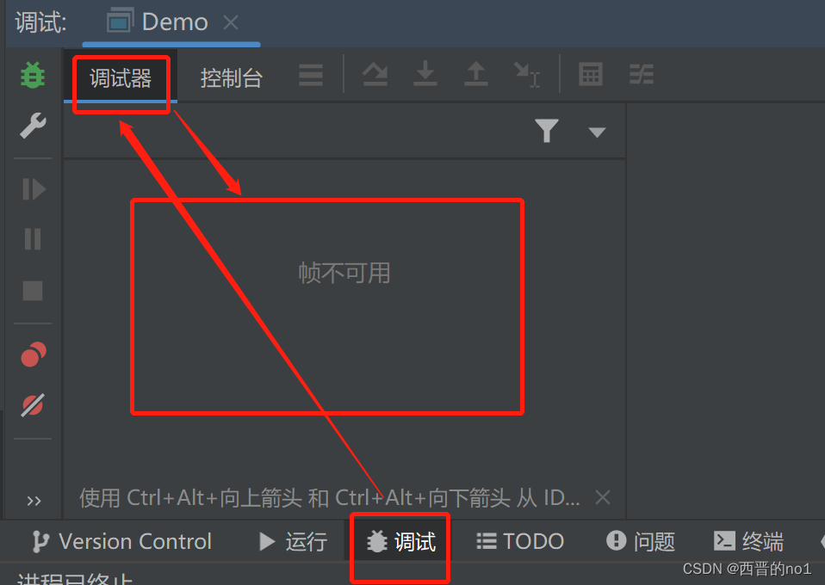The height and width of the screenshot is (585, 825).
Task: View breakpoints with red circles icon
Action: (33, 354)
